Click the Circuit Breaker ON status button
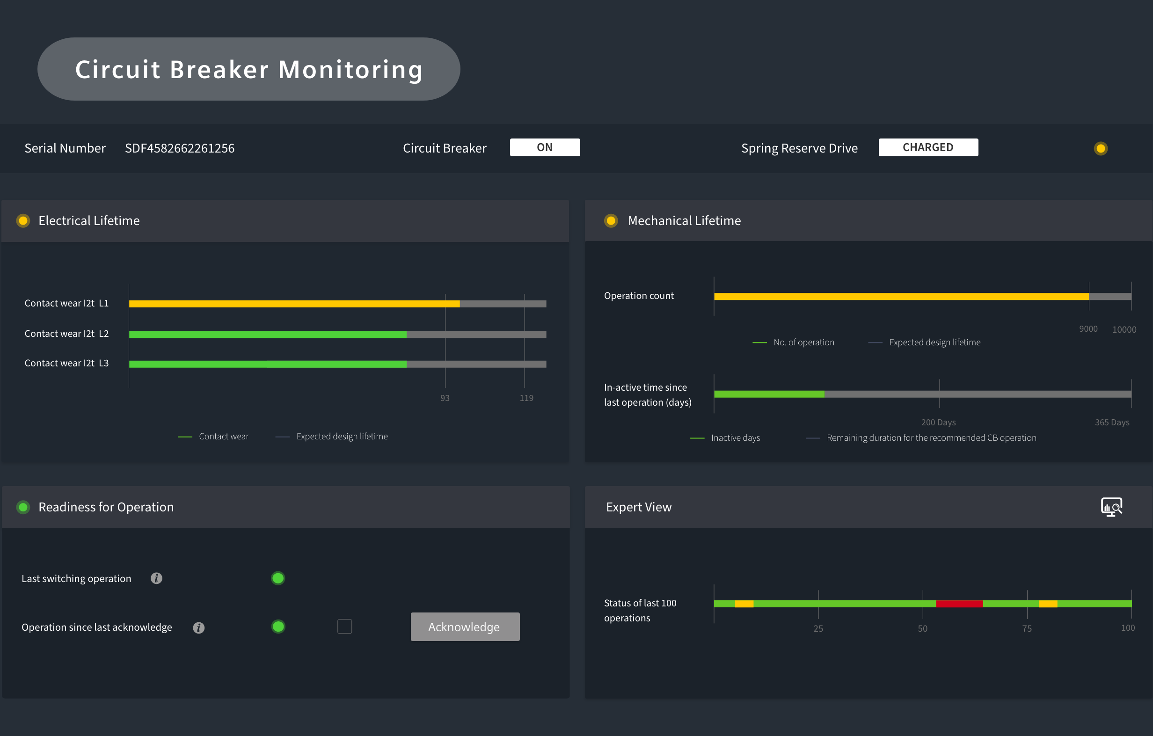 coord(545,147)
